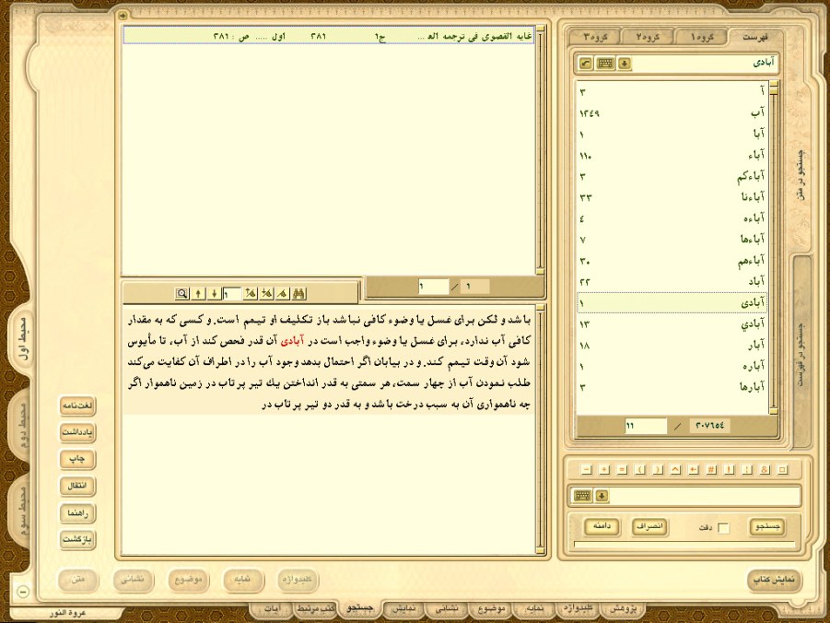Open the keyboard icon in search input
The image size is (830, 623).
[582, 496]
